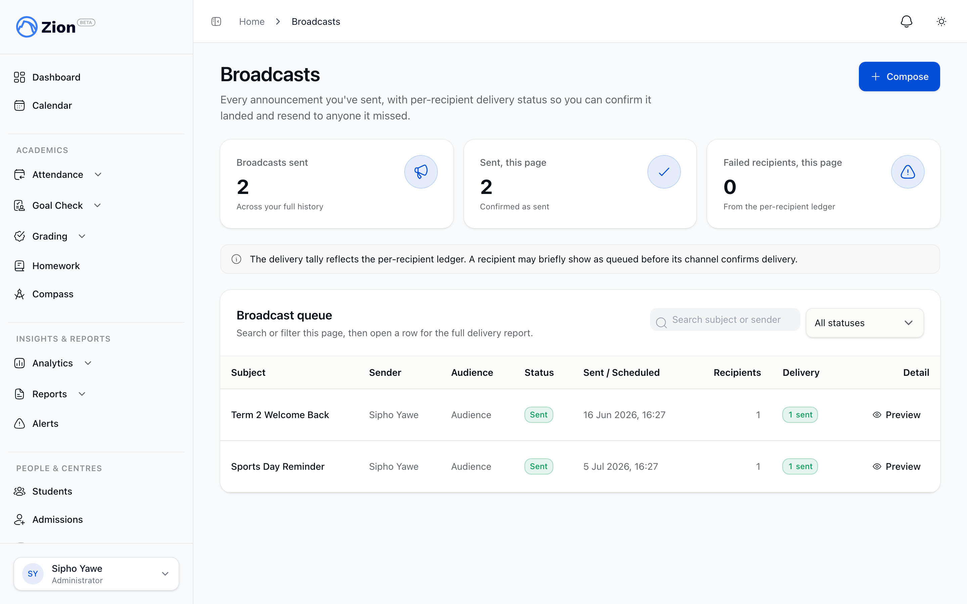Expand the Analytics submenu chevron
967x604 pixels.
click(88, 363)
